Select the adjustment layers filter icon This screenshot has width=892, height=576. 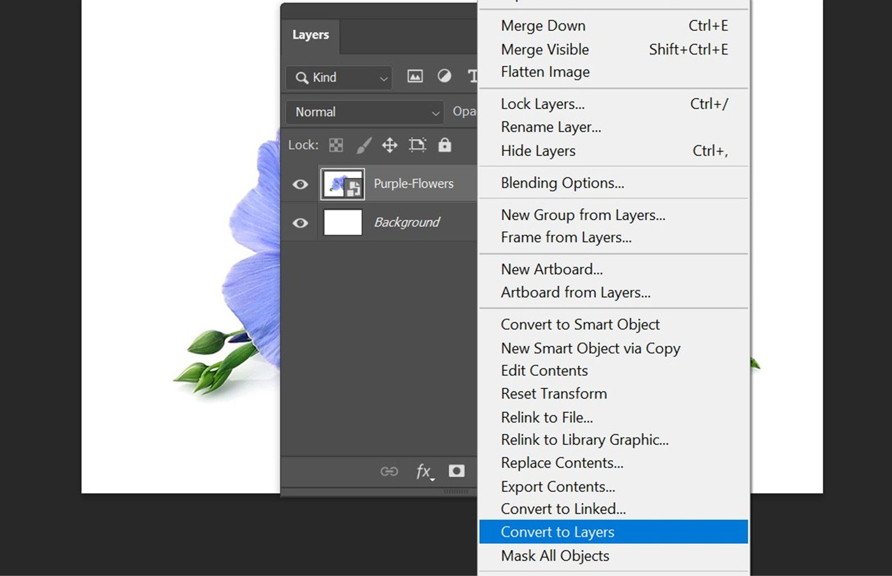[x=444, y=77]
